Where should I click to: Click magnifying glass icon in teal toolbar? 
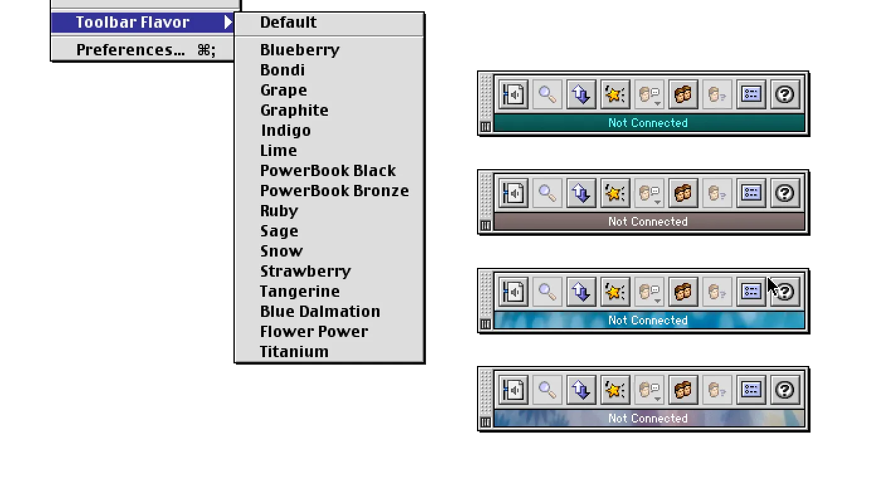pos(547,95)
